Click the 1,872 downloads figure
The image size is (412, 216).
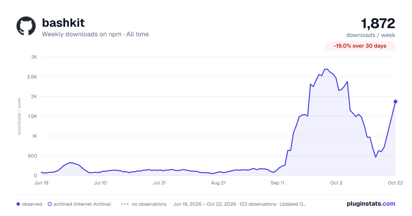(x=378, y=23)
